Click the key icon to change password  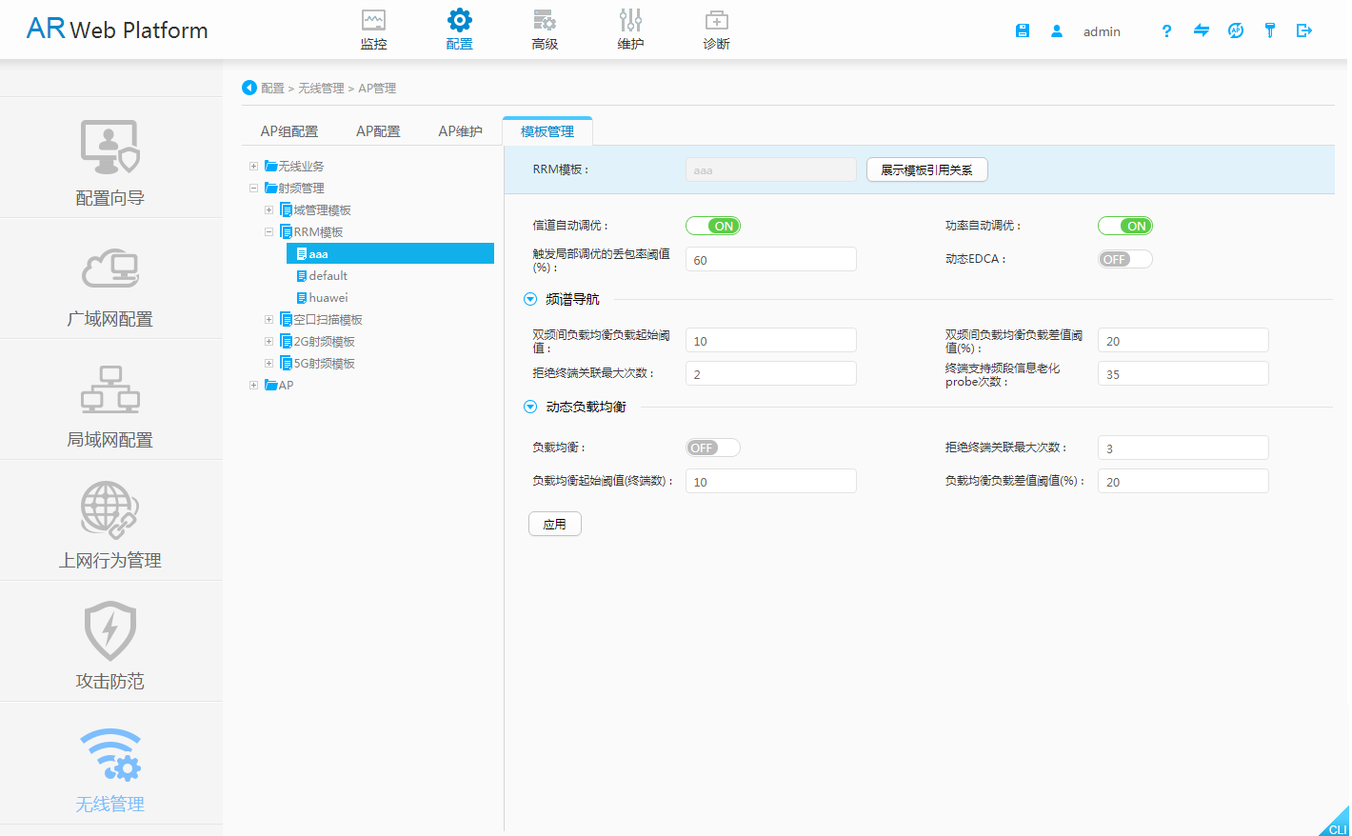[x=1269, y=30]
